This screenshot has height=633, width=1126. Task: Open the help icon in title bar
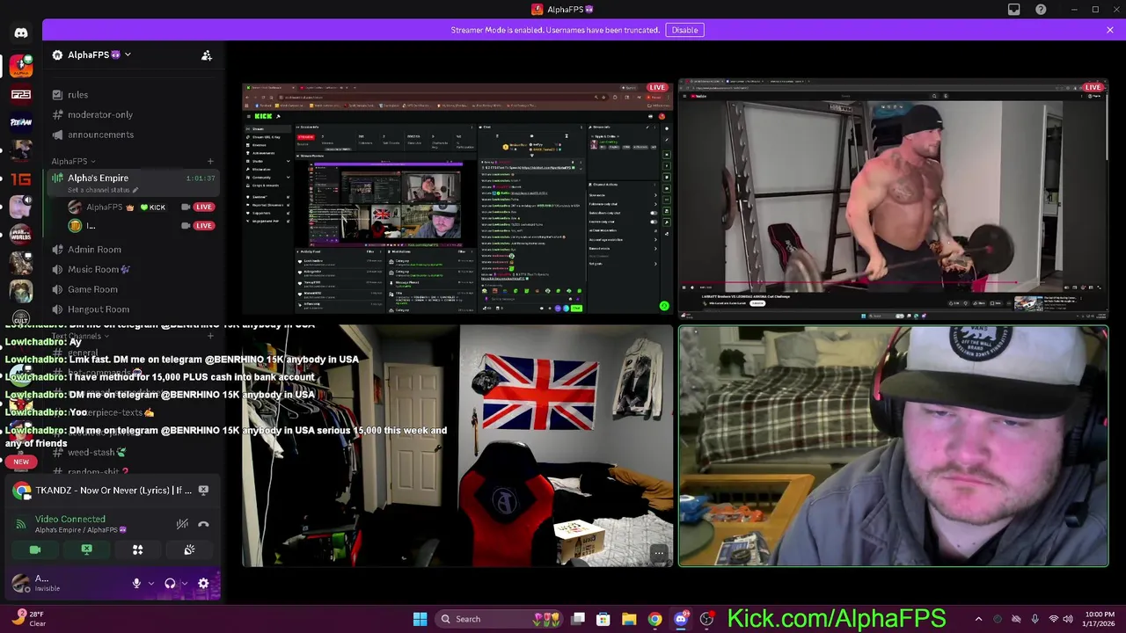[1041, 10]
